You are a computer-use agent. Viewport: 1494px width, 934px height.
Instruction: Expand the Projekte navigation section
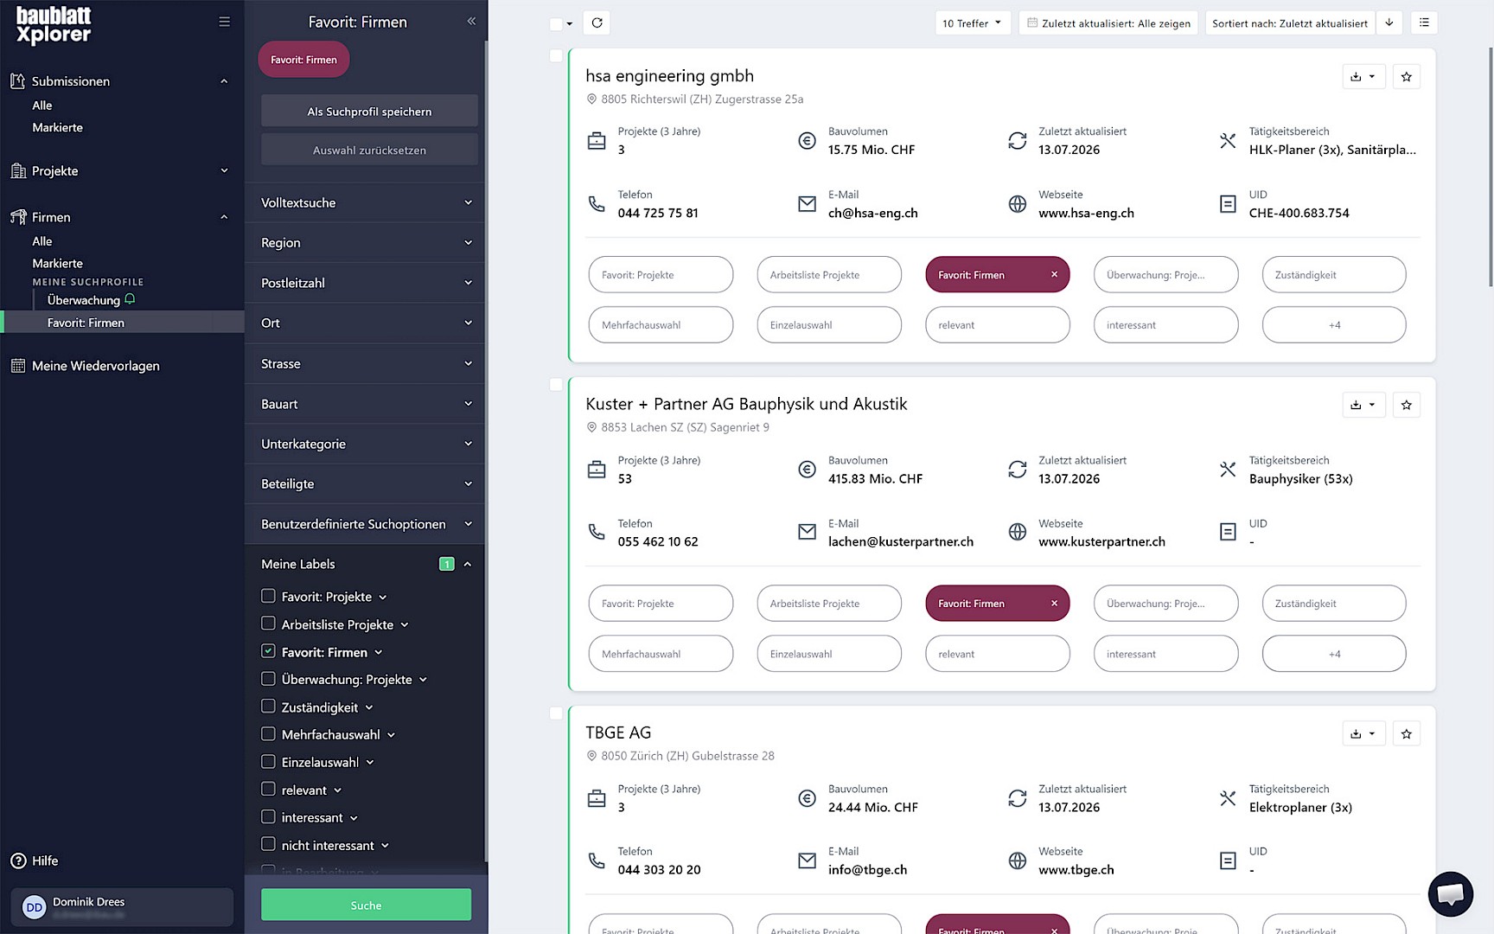[x=121, y=171]
